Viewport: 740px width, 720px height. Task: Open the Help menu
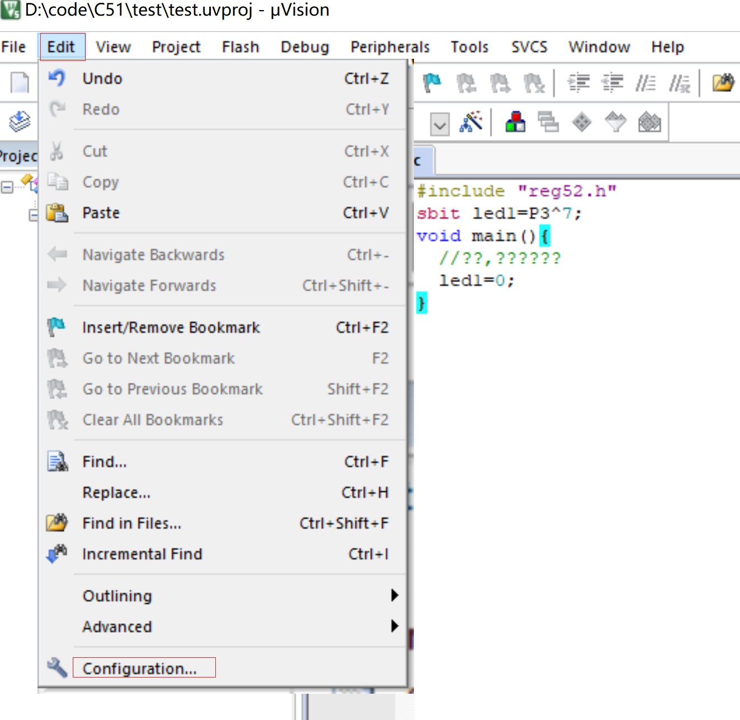[x=667, y=47]
